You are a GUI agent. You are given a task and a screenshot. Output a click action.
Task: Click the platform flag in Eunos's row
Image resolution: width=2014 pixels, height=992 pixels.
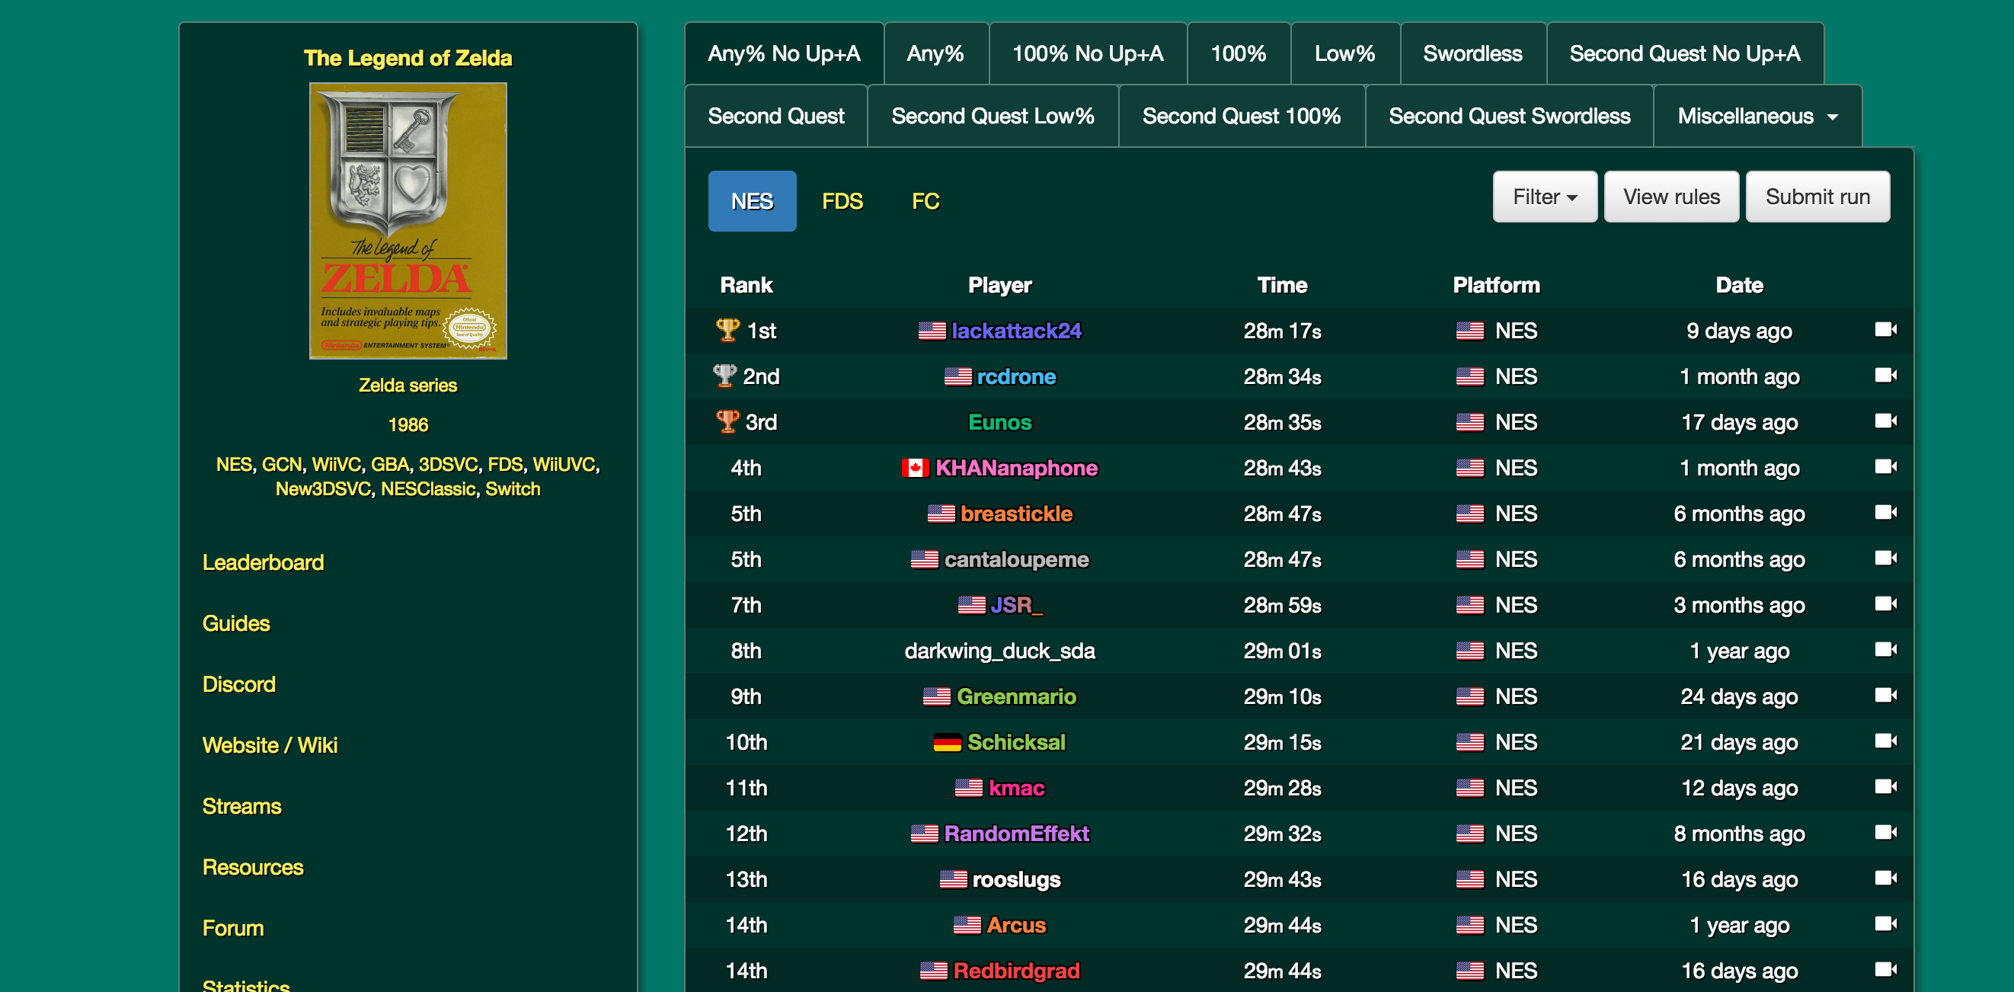(1469, 422)
